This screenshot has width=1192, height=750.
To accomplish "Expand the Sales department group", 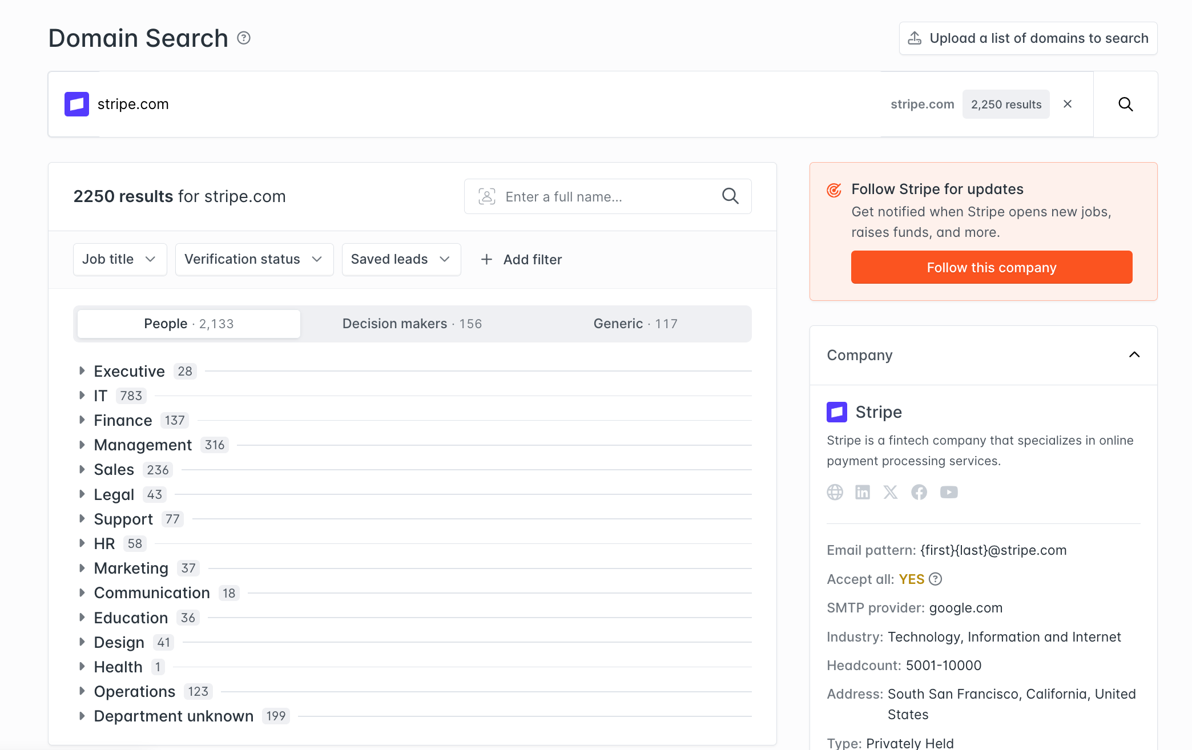I will 82,470.
